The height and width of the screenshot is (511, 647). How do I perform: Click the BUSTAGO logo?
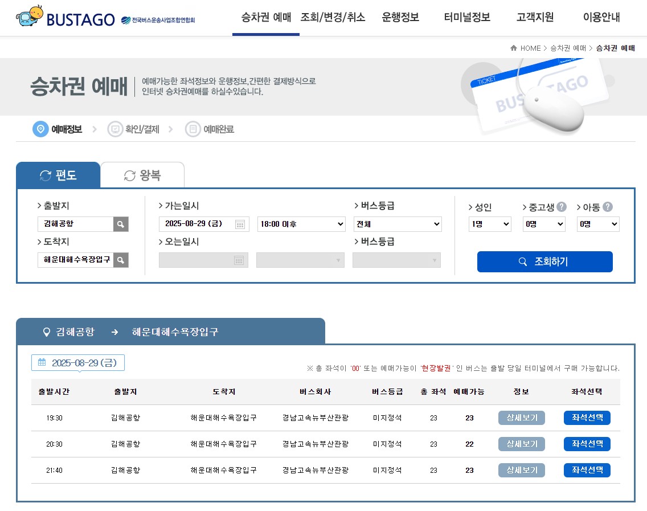coord(65,18)
